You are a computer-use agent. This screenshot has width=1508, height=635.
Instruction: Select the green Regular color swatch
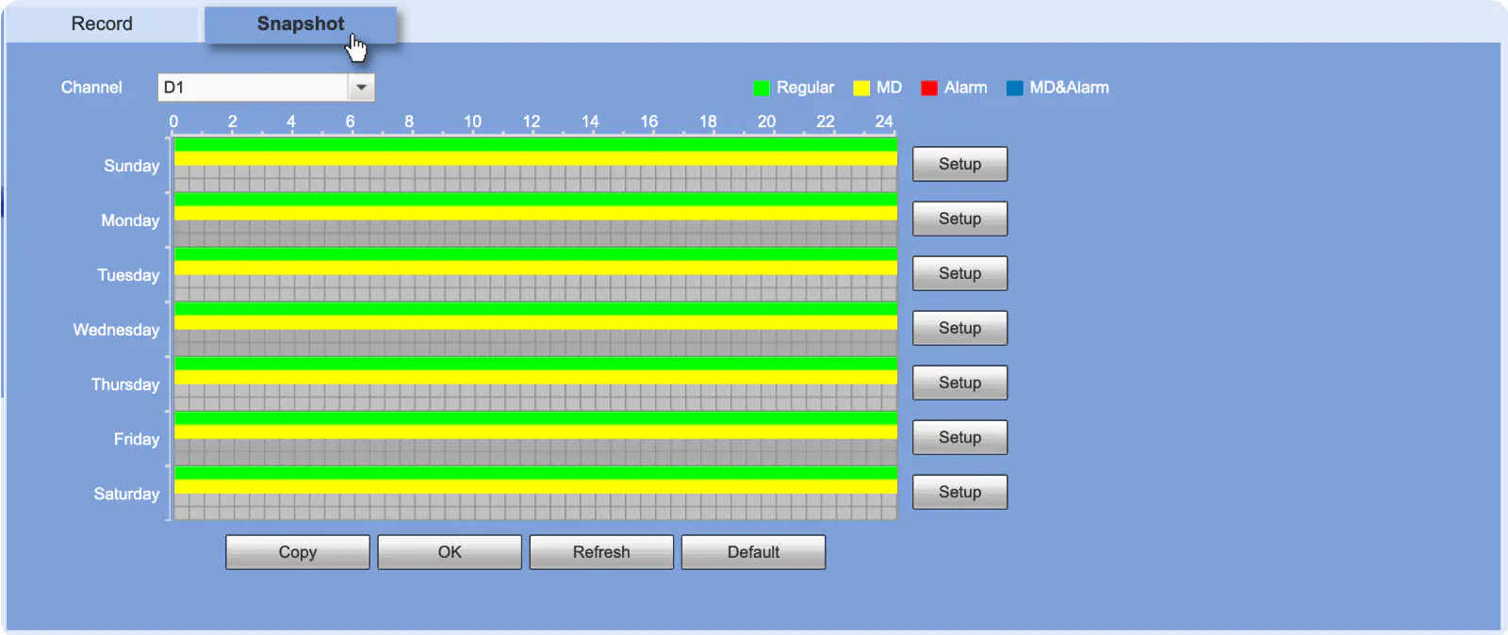(762, 89)
